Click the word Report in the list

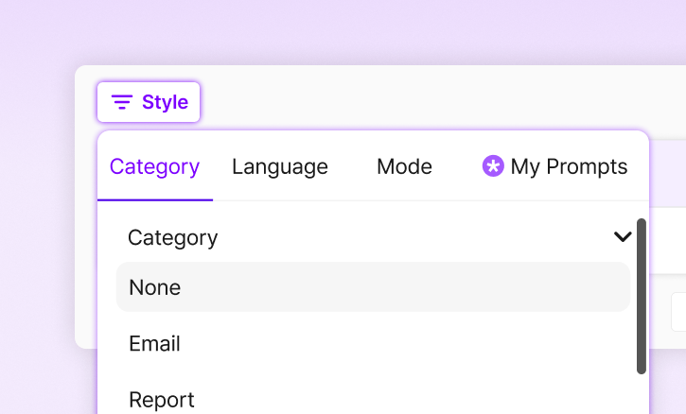pos(162,400)
